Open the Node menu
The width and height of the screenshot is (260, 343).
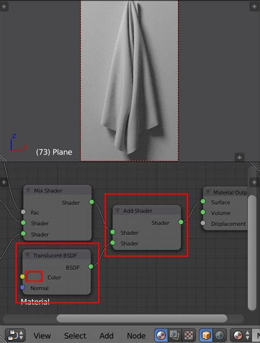[x=136, y=335]
